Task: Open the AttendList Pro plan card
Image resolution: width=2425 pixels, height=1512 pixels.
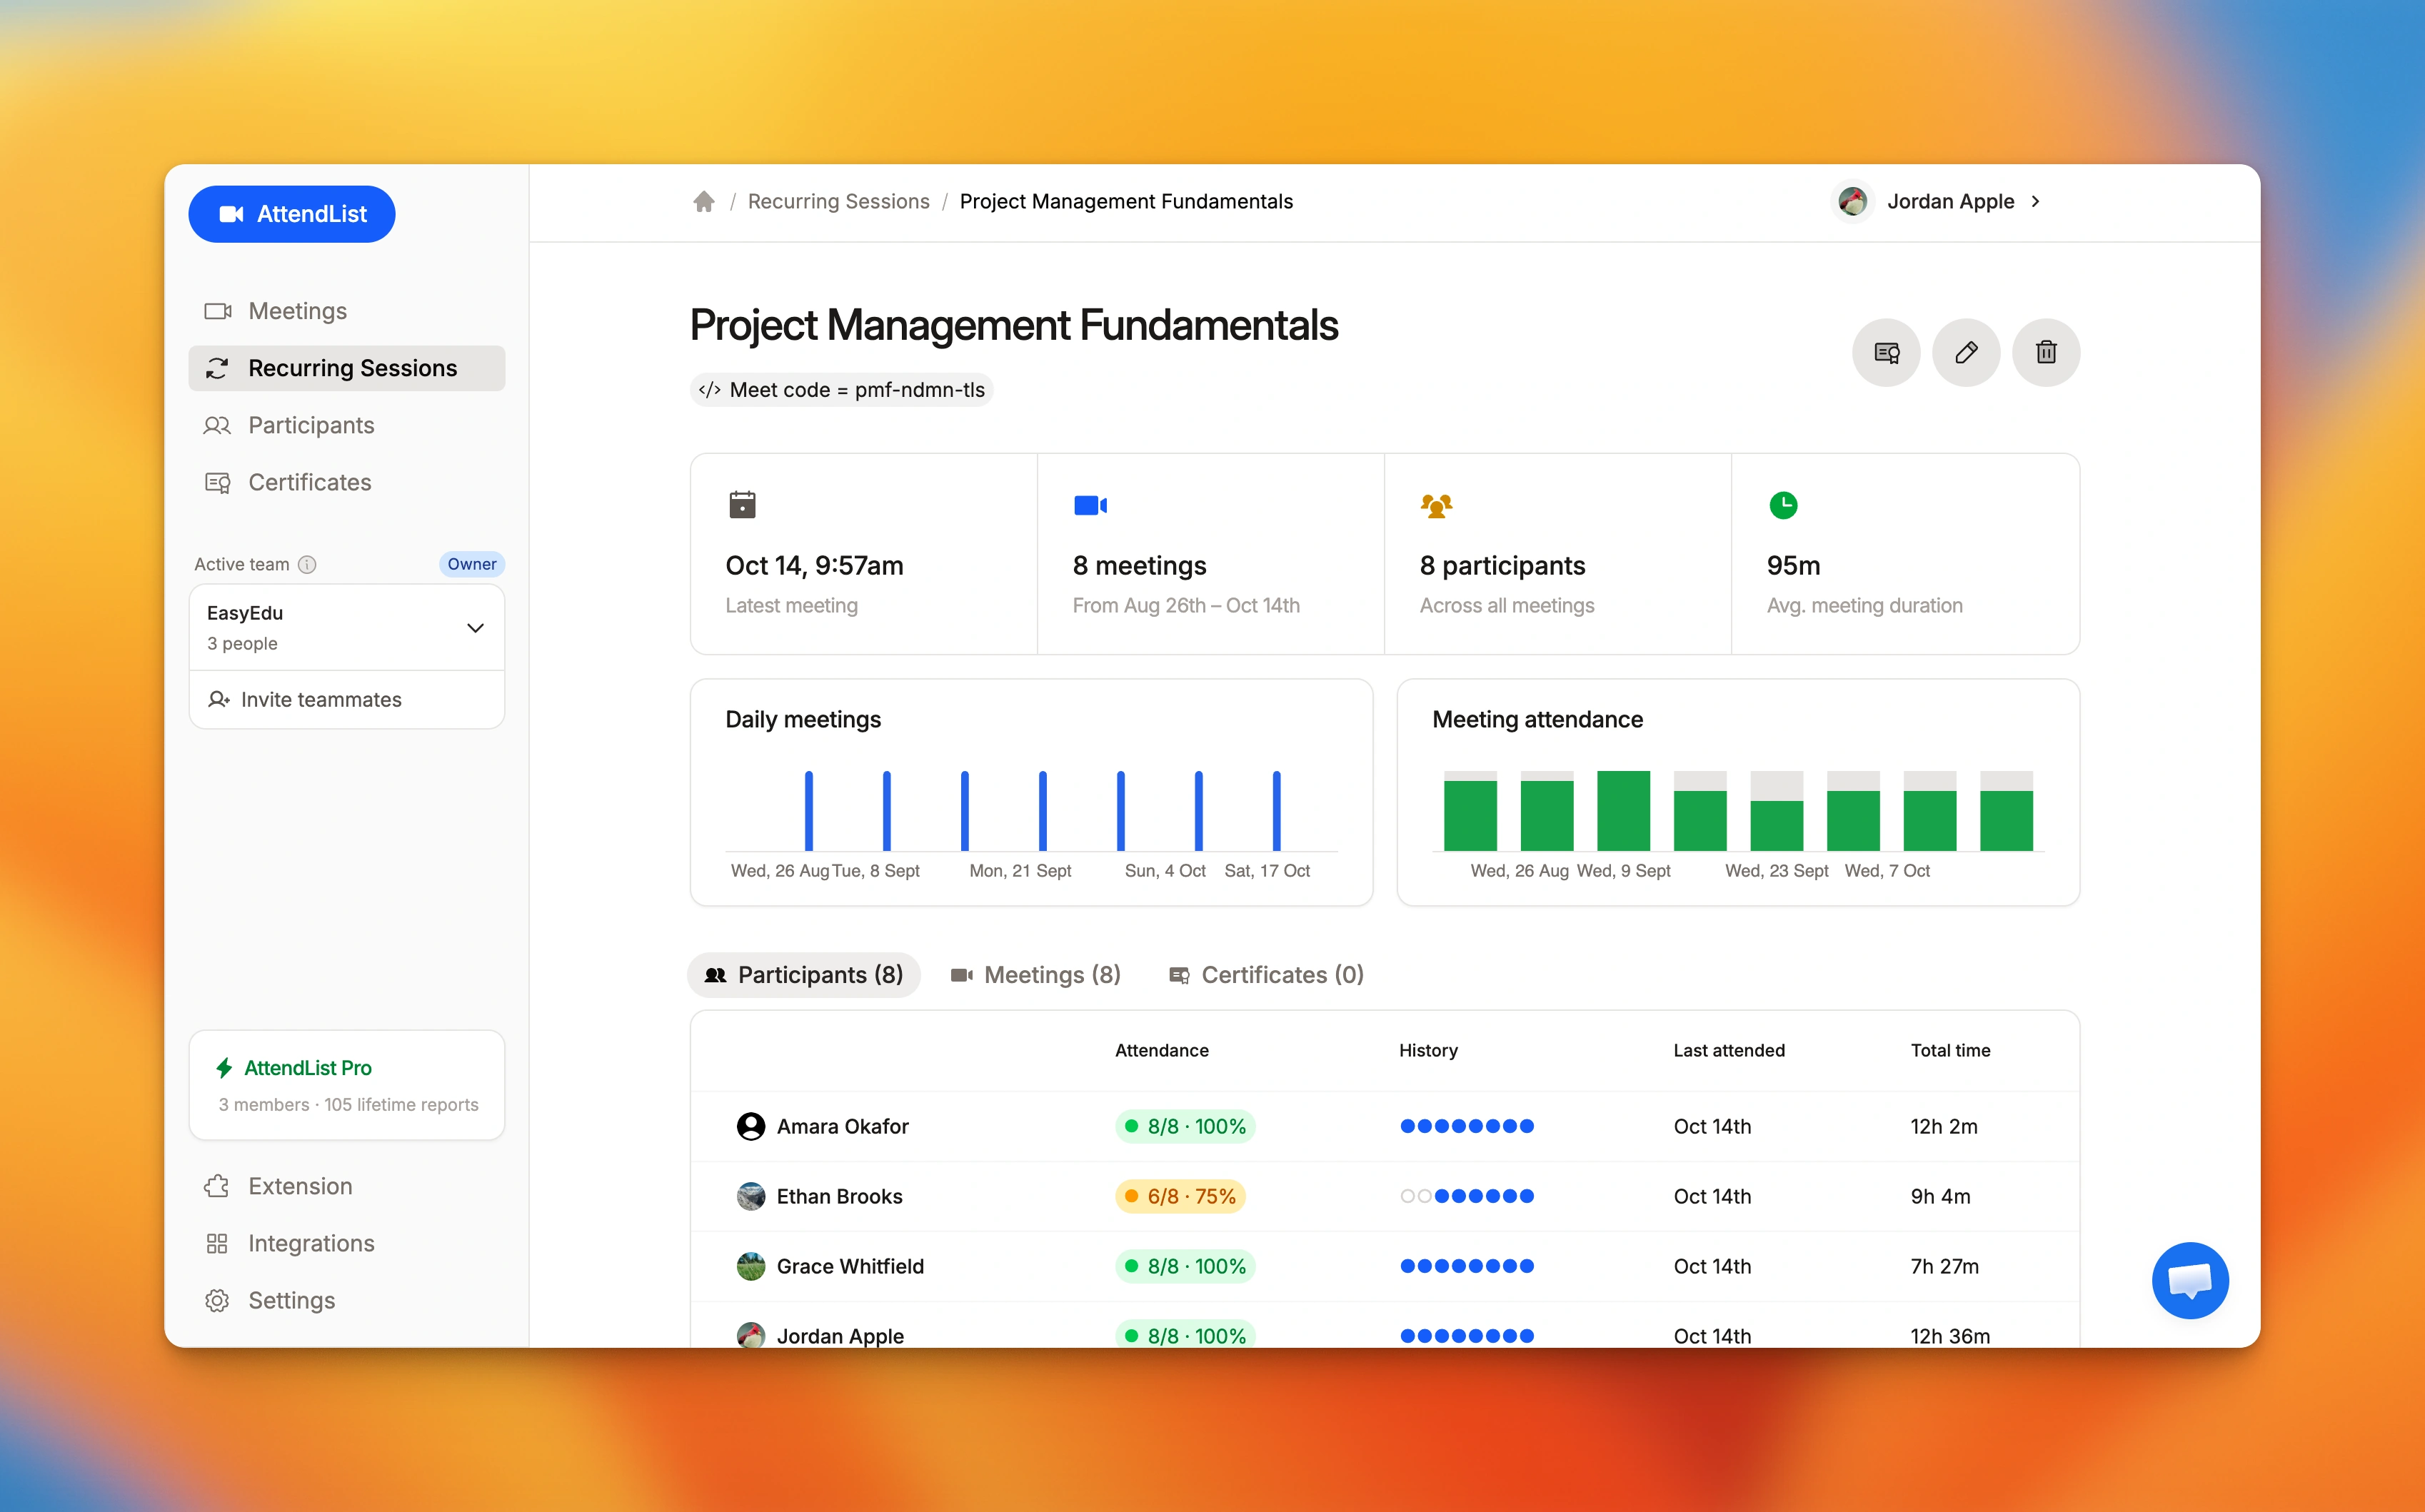Action: coord(346,1085)
